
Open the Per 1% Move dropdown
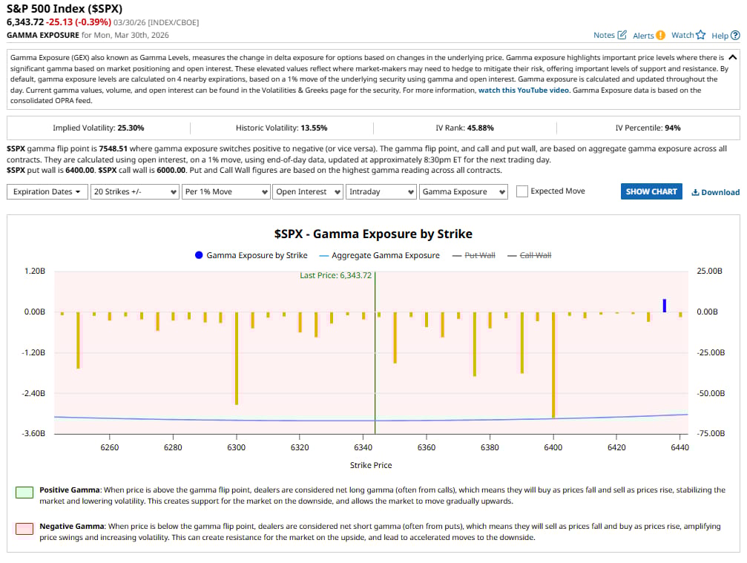click(x=226, y=191)
